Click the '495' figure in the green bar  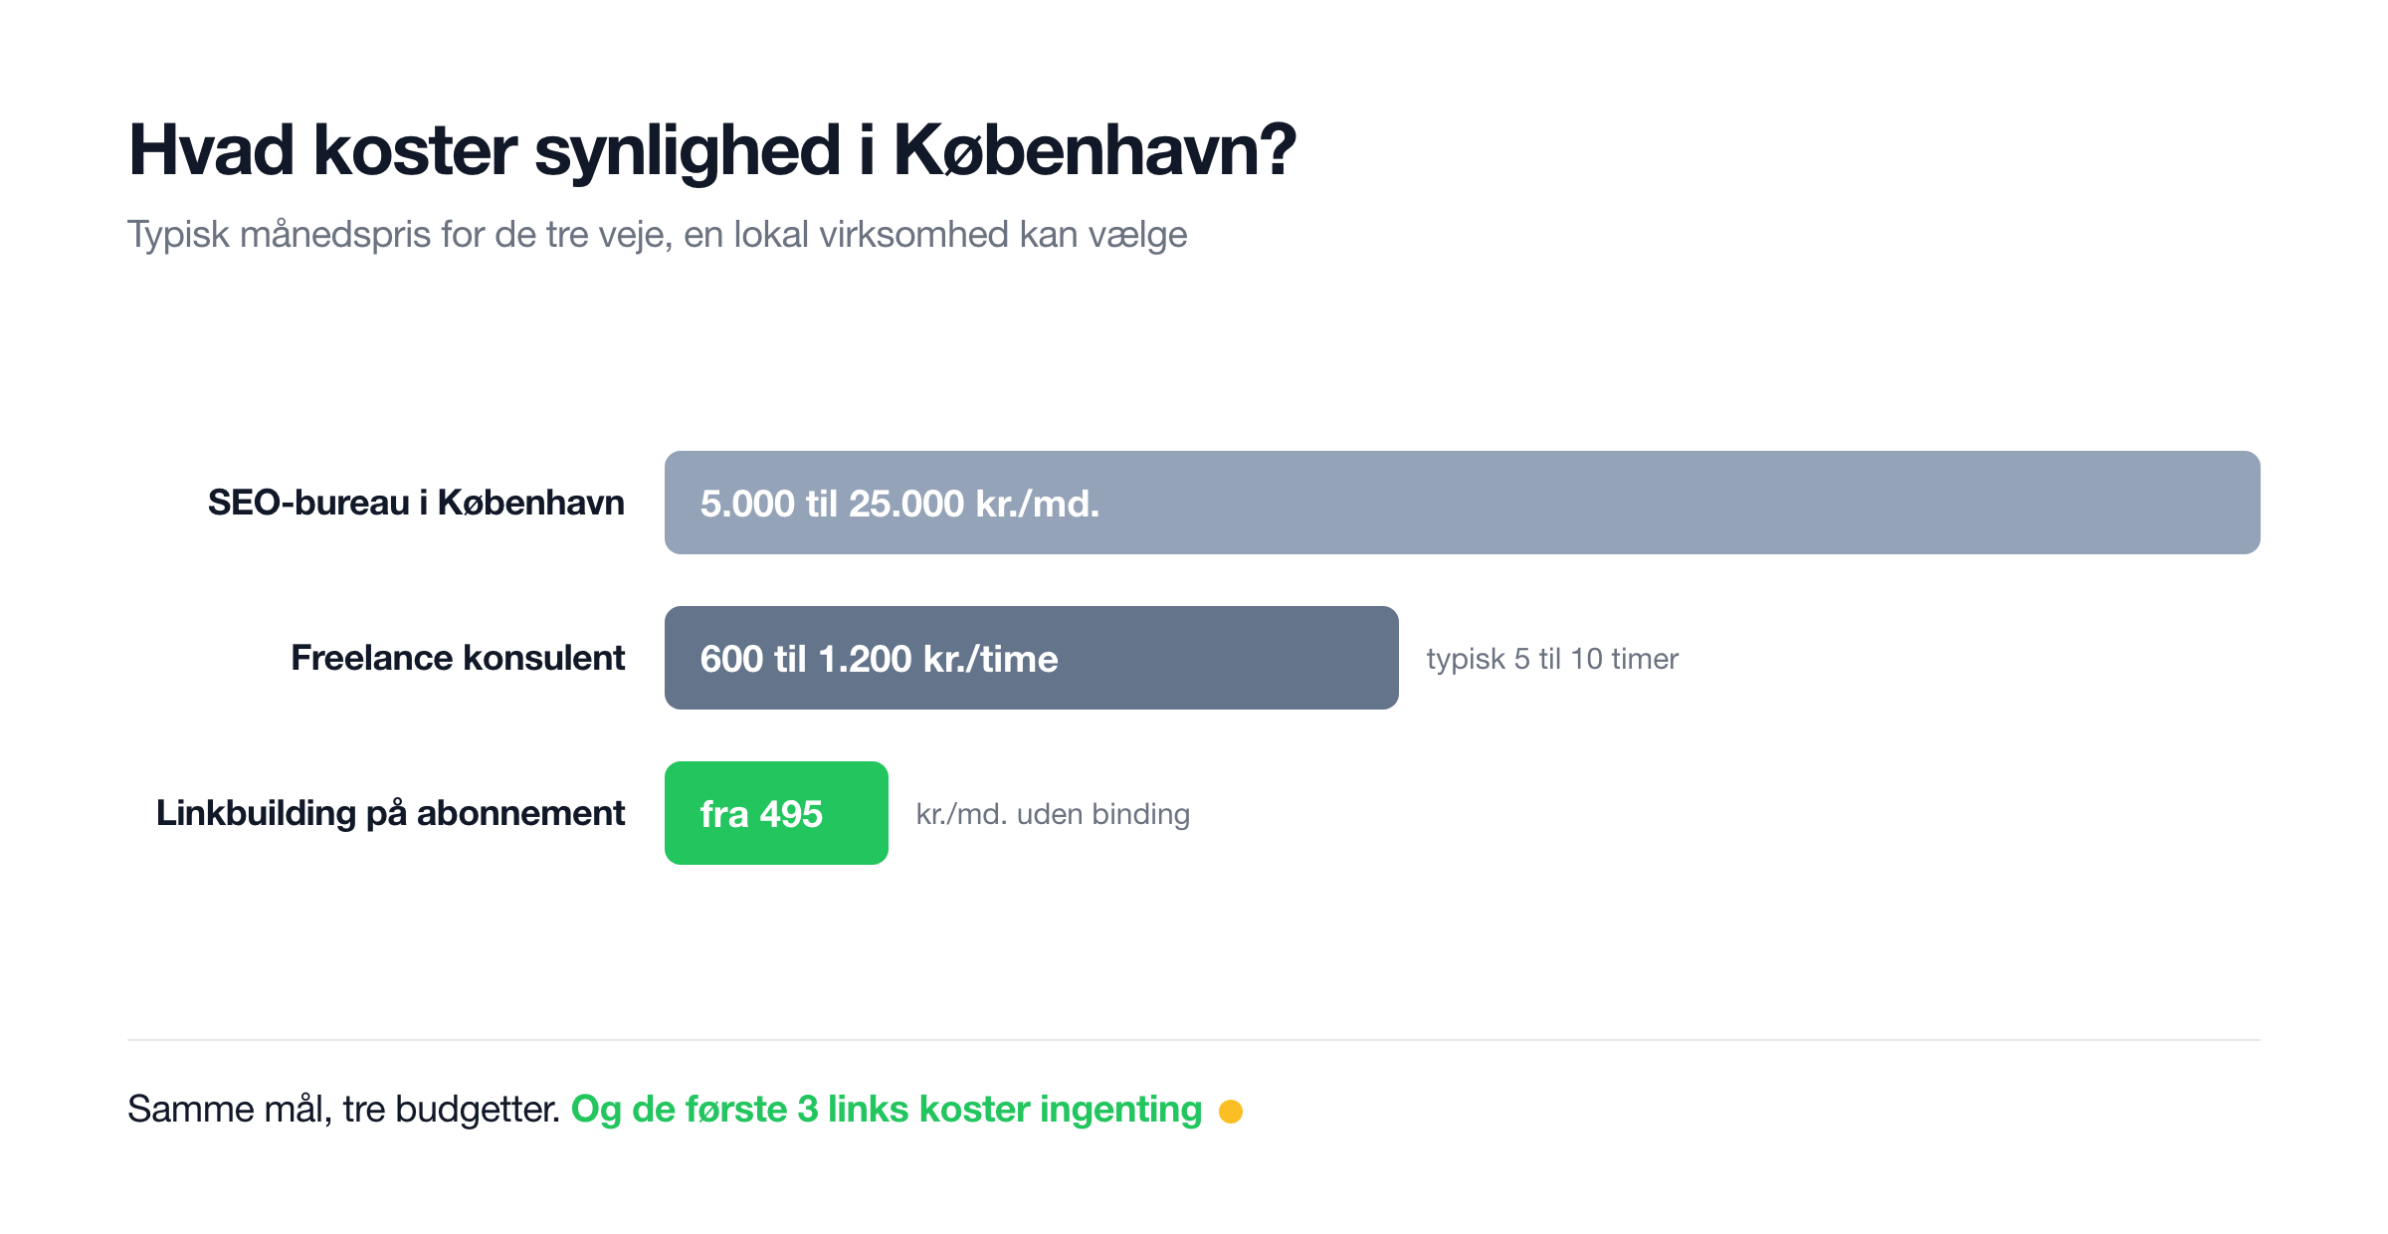791,814
